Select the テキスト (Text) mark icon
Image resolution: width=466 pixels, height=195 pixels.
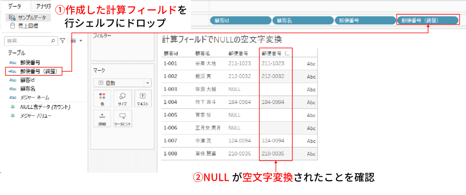pyautogui.click(x=143, y=98)
